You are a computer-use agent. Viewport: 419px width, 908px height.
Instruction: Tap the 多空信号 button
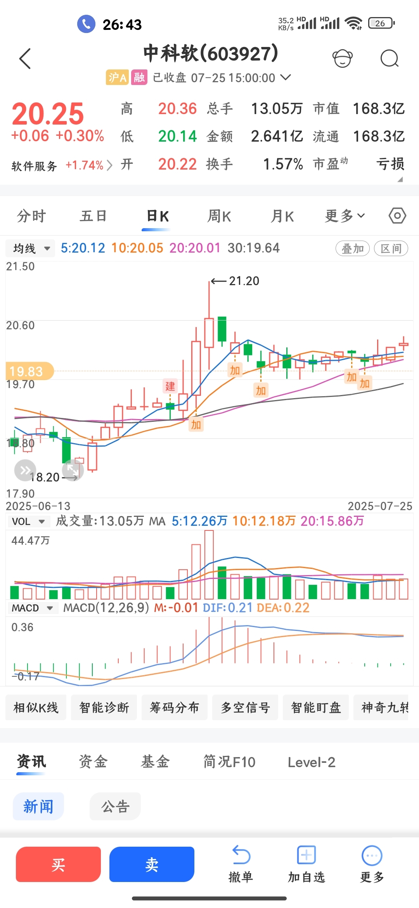pos(245,707)
